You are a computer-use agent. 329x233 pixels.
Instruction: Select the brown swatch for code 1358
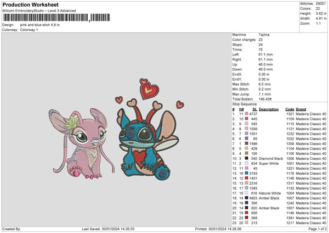coord(247,143)
